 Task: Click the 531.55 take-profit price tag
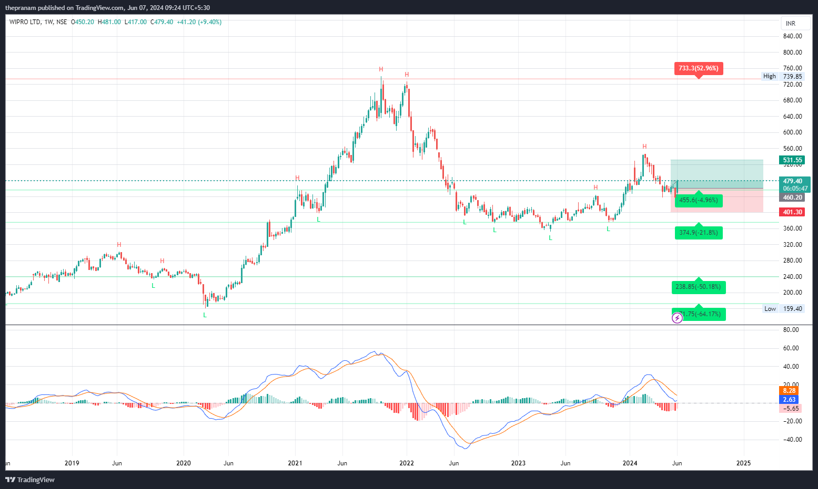[792, 160]
